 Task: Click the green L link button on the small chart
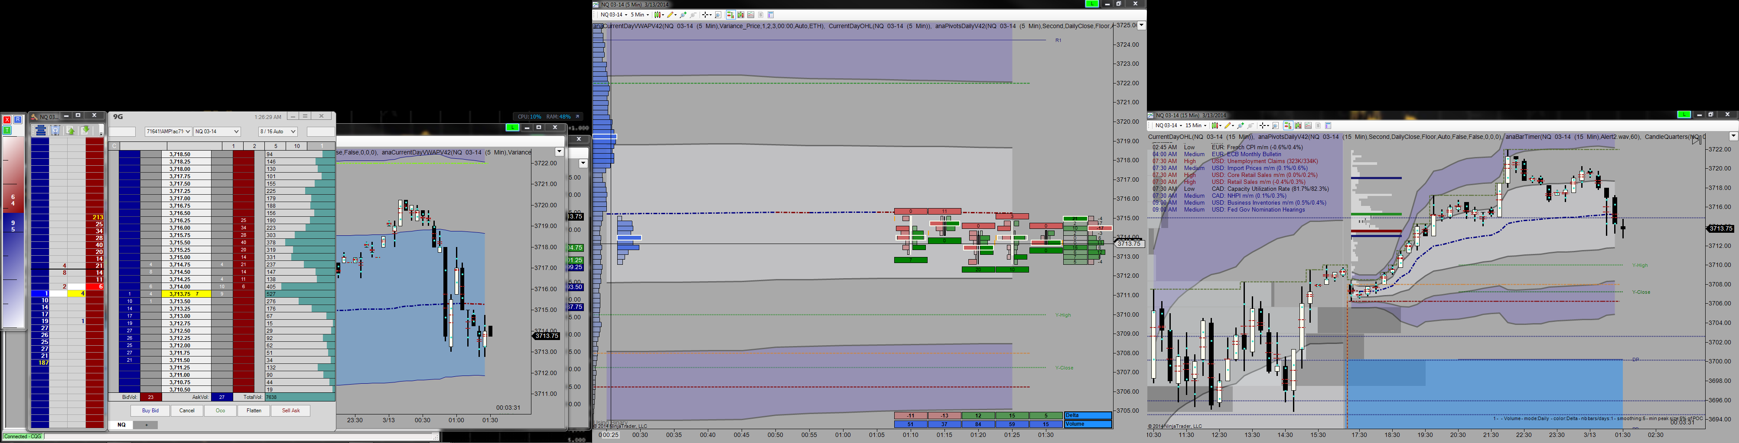click(512, 128)
